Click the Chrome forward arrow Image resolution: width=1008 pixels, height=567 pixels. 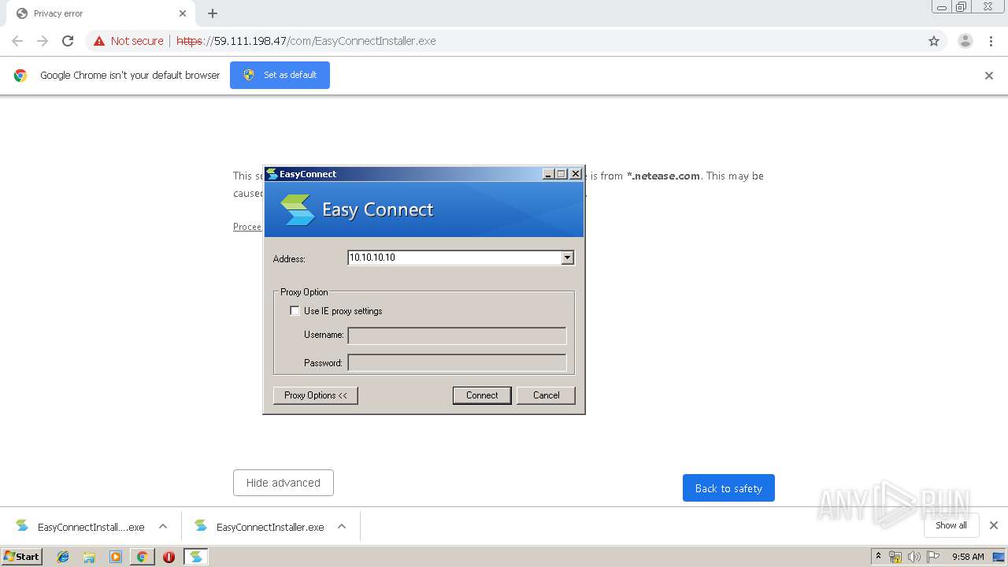click(43, 41)
